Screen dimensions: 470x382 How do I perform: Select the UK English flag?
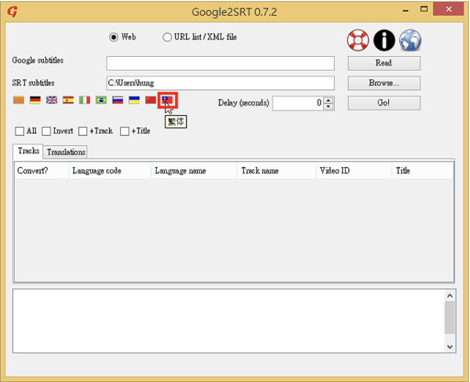pyautogui.click(x=51, y=100)
